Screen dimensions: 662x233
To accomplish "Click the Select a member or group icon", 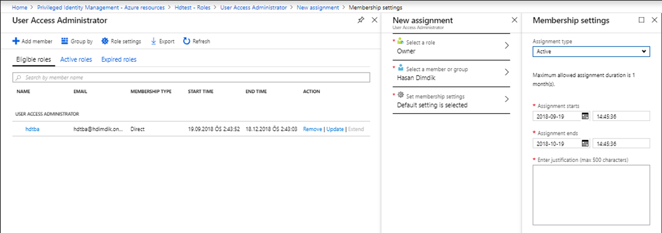I will pyautogui.click(x=401, y=68).
